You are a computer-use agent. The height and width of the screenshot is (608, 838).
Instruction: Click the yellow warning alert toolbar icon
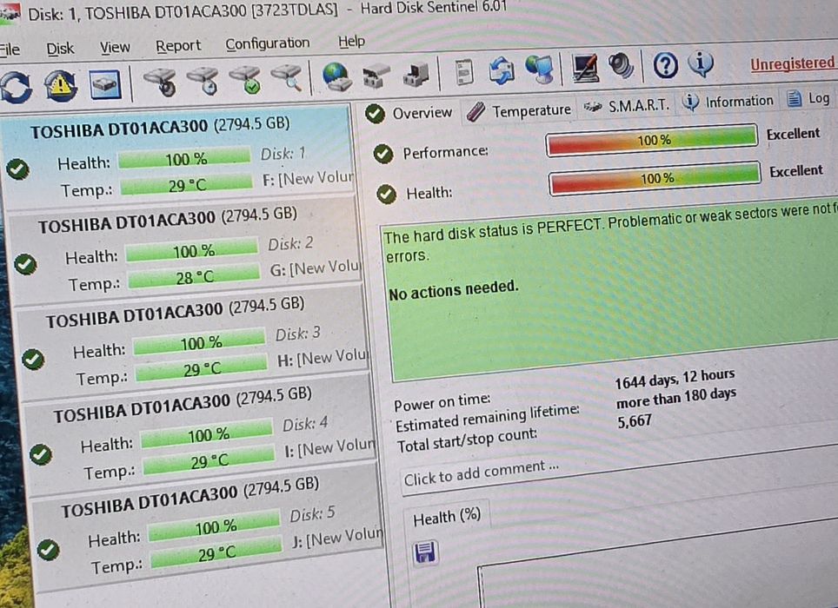click(60, 85)
